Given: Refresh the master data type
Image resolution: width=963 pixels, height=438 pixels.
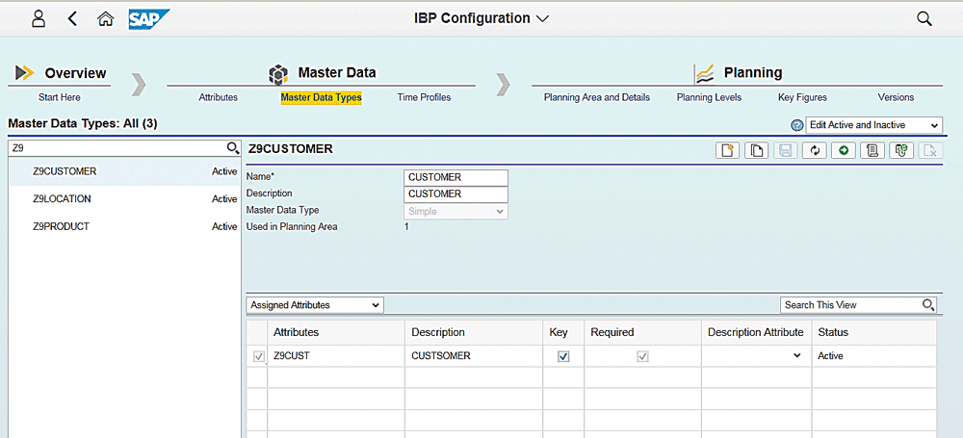Looking at the screenshot, I should (x=815, y=150).
